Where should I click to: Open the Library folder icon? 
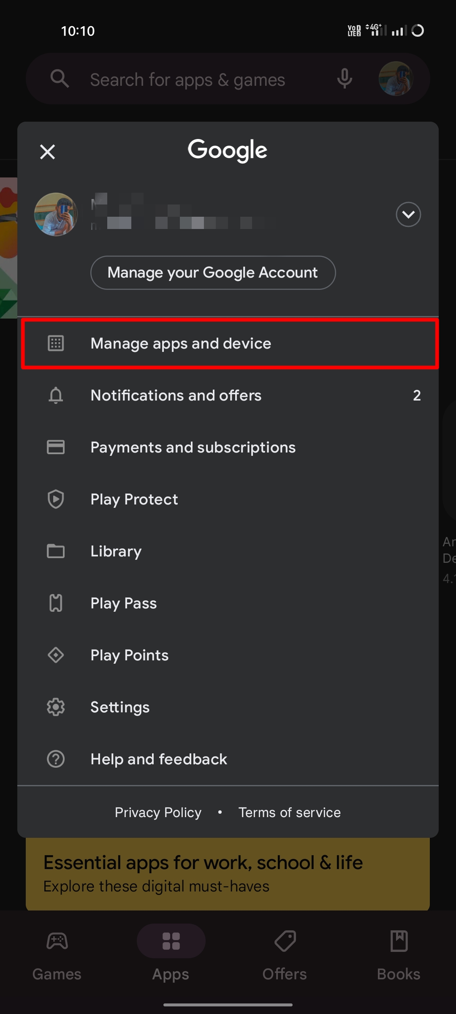tap(55, 551)
